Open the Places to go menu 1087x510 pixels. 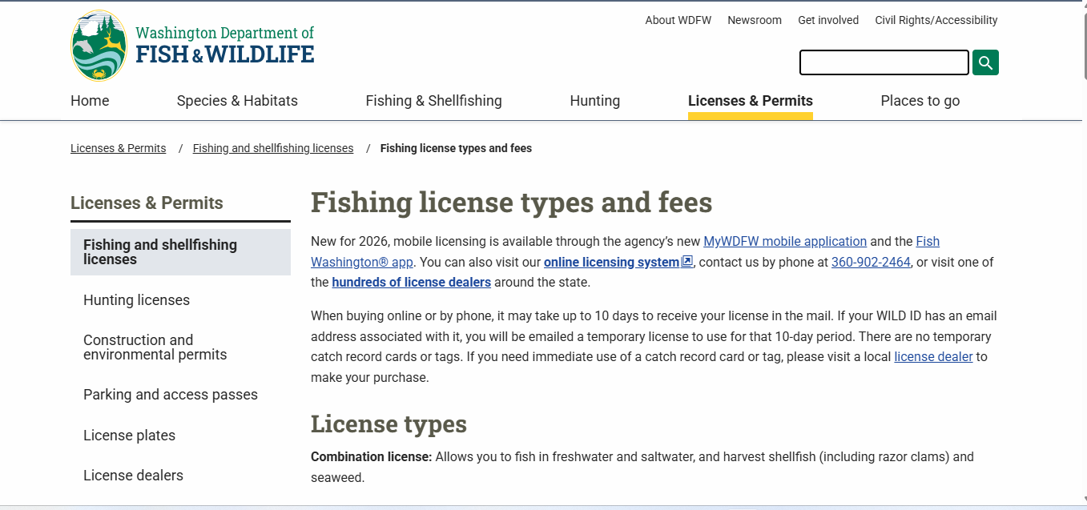click(920, 101)
